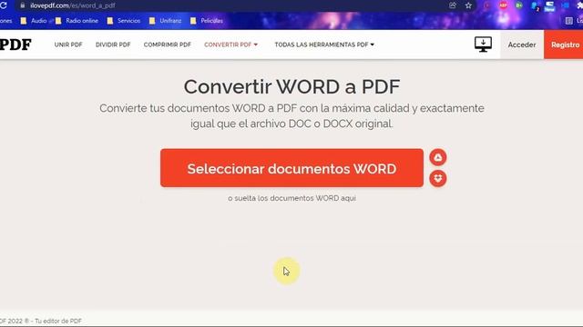Click the red Registro button

tap(563, 45)
